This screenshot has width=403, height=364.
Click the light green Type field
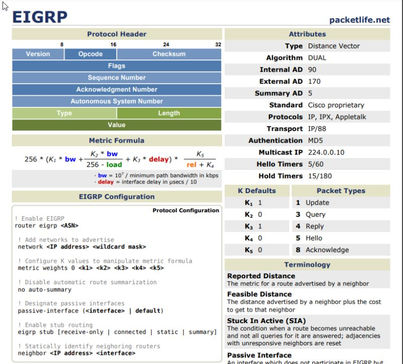[64, 113]
